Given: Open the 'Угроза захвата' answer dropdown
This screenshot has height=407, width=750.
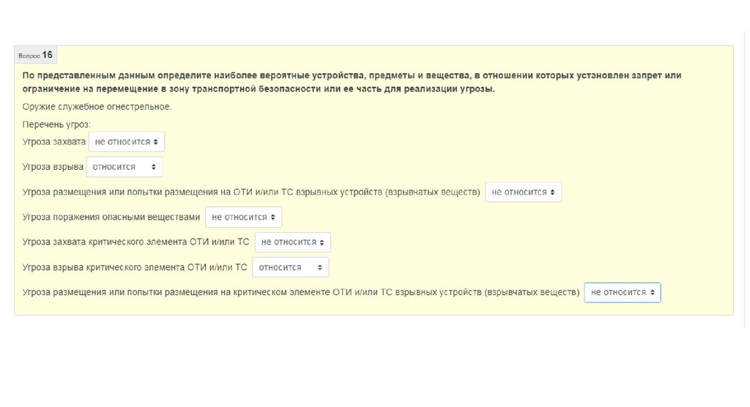Looking at the screenshot, I should tap(127, 141).
